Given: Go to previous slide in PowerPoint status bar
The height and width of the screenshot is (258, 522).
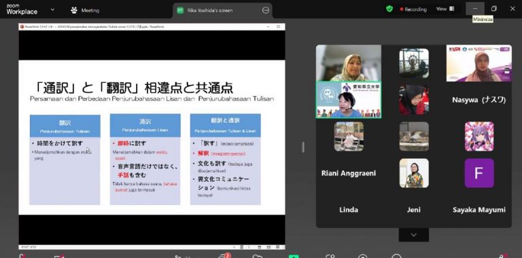Looking at the screenshot, I should coord(234,247).
